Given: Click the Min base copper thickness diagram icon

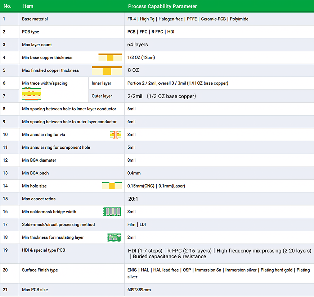Looking at the screenshot, I should click(110, 57).
